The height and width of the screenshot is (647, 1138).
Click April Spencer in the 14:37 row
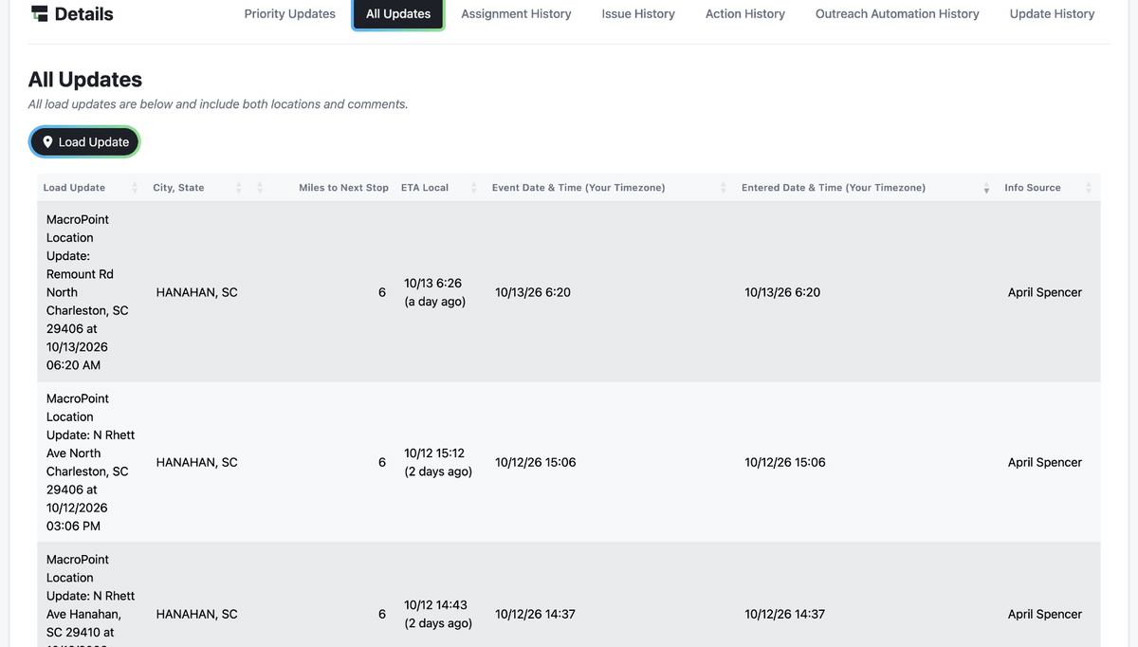point(1045,614)
